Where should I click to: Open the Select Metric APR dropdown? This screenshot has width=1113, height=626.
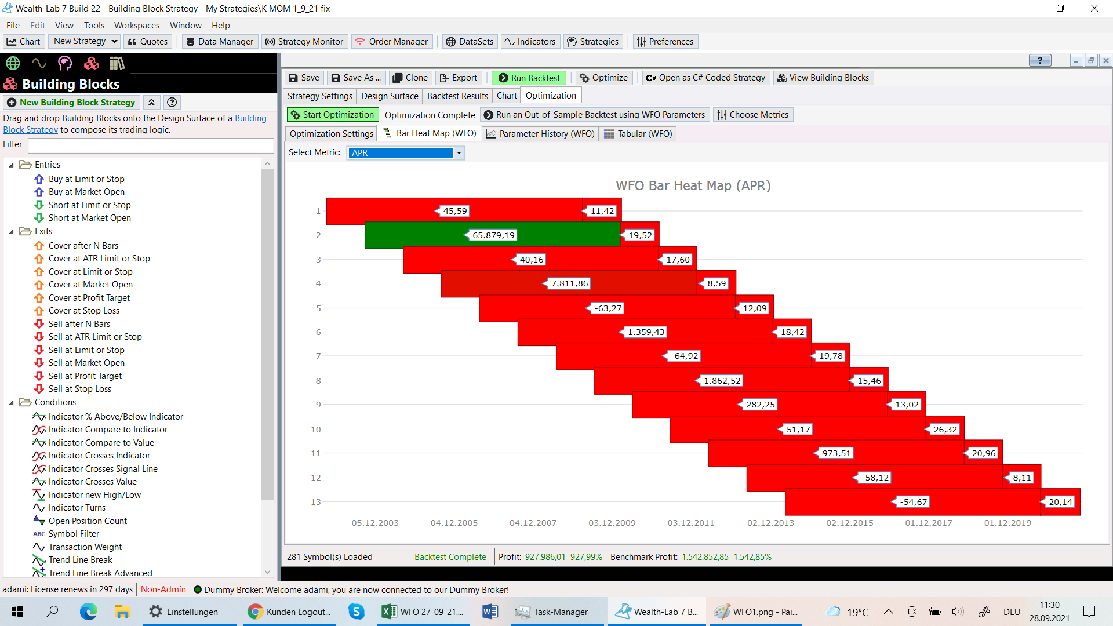[x=459, y=153]
